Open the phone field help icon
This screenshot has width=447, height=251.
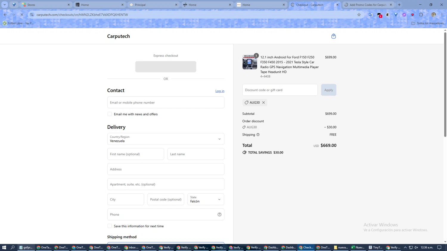[220, 214]
